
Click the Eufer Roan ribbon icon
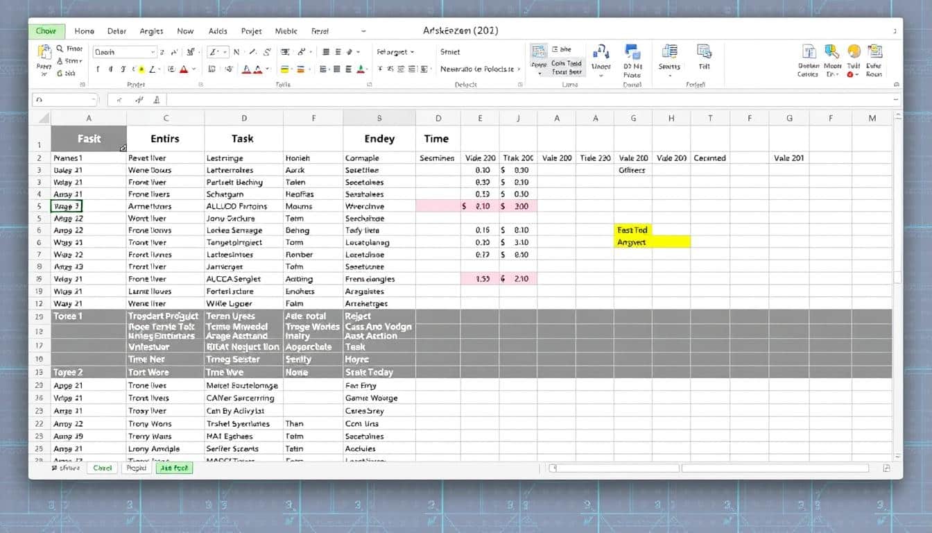(x=874, y=51)
